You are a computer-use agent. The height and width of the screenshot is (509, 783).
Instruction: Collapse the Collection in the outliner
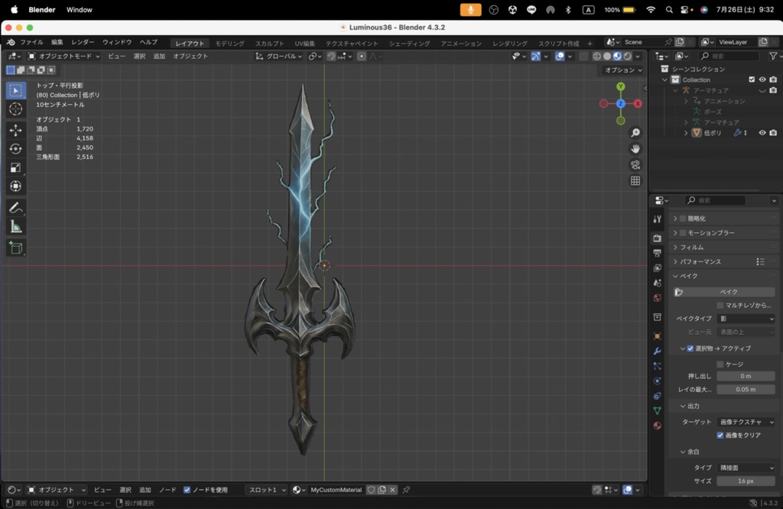point(664,79)
